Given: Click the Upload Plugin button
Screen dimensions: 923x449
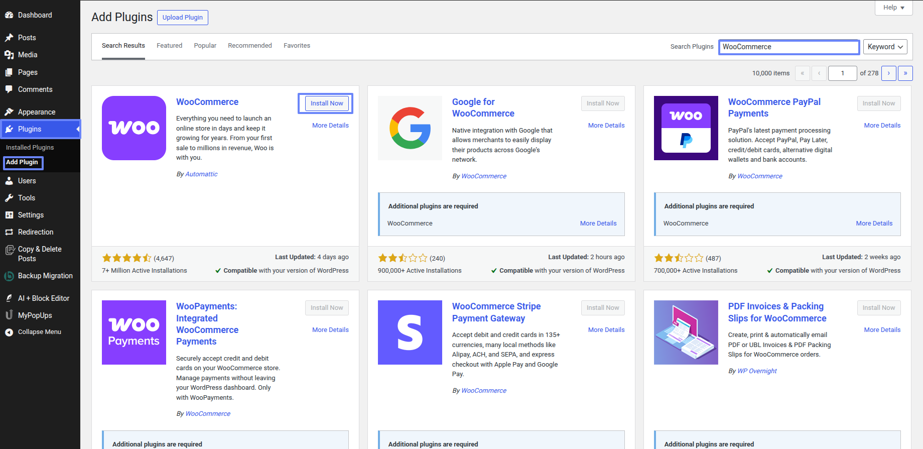Looking at the screenshot, I should [x=182, y=18].
